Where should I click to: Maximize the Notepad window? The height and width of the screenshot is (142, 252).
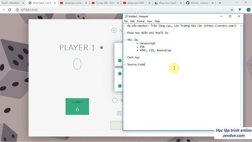(x=230, y=16)
